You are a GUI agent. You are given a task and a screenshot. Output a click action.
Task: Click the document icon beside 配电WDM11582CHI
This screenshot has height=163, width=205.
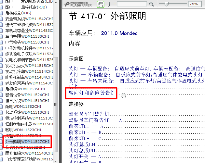[x=1, y=107]
